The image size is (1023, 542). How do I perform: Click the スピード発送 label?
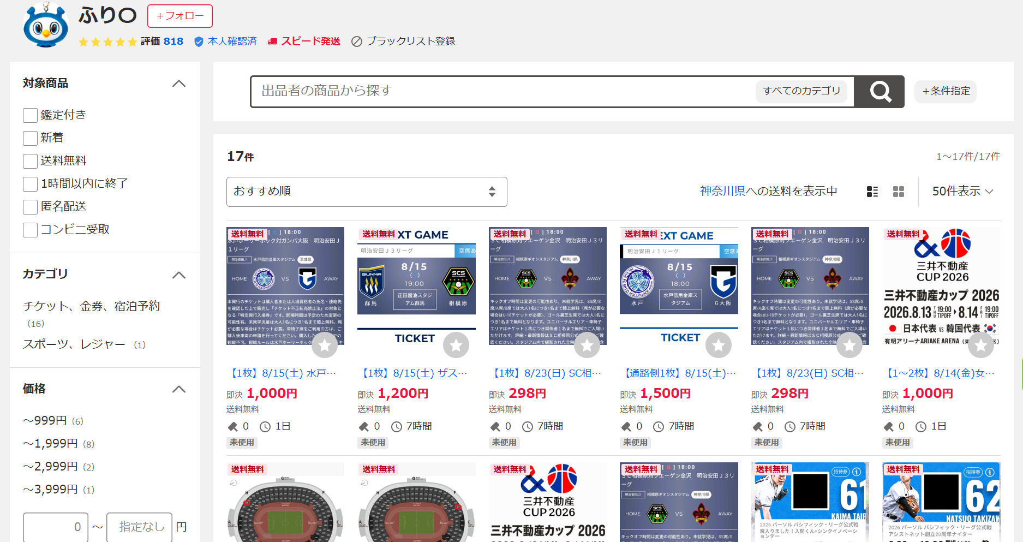pos(310,41)
